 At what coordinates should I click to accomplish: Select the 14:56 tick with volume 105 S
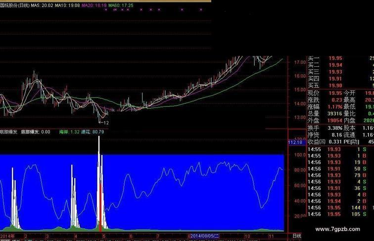pos(340,214)
